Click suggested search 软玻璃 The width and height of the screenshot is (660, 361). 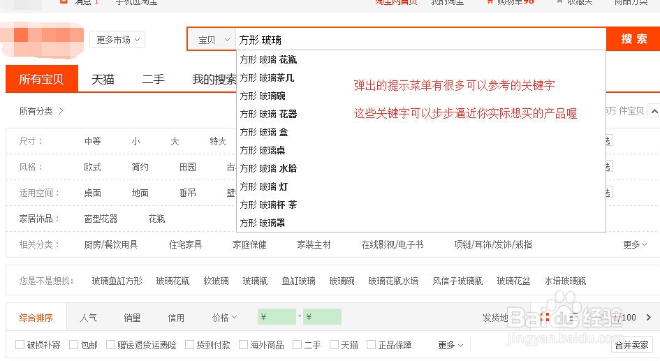[216, 281]
